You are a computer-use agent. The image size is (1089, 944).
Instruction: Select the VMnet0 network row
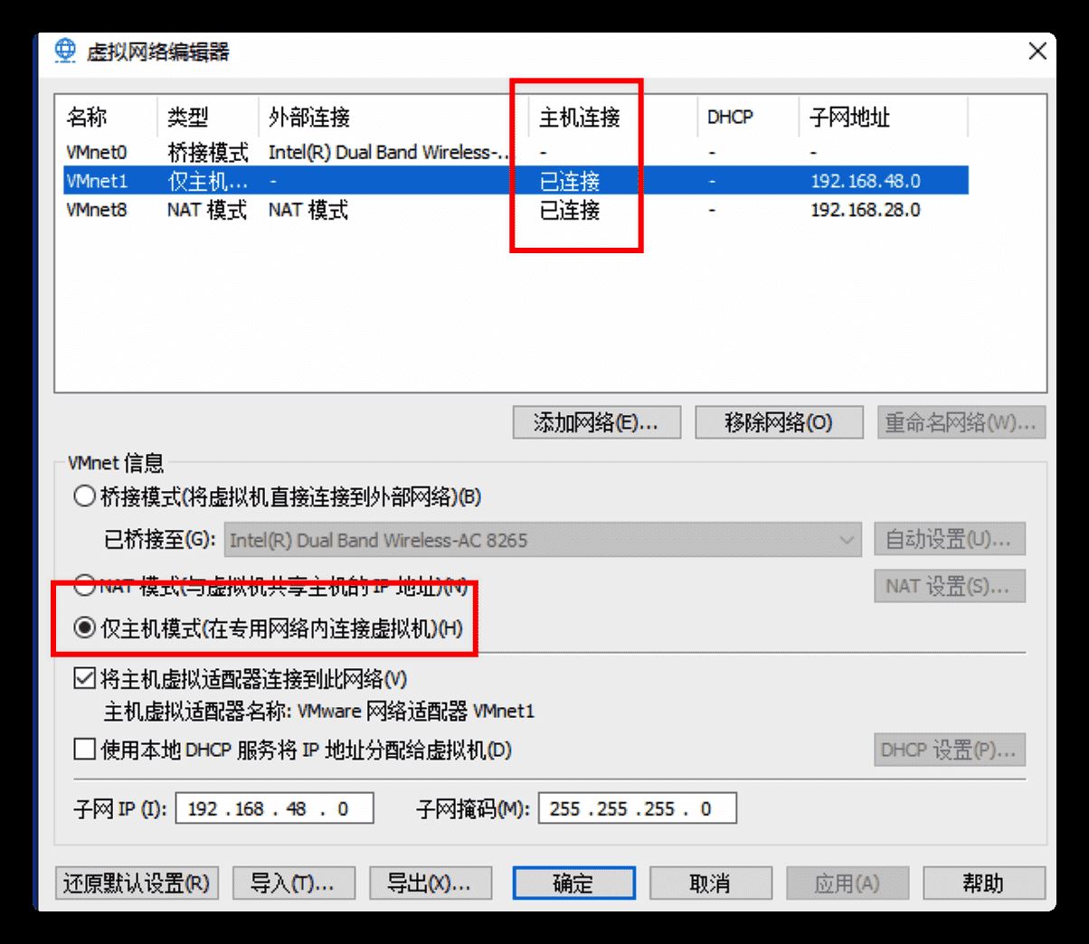271,152
